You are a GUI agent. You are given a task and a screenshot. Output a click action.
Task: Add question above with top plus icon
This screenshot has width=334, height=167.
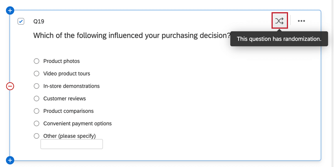(10, 10)
